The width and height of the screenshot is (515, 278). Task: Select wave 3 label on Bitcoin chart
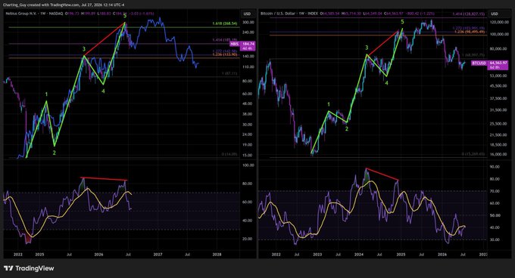pyautogui.click(x=367, y=48)
